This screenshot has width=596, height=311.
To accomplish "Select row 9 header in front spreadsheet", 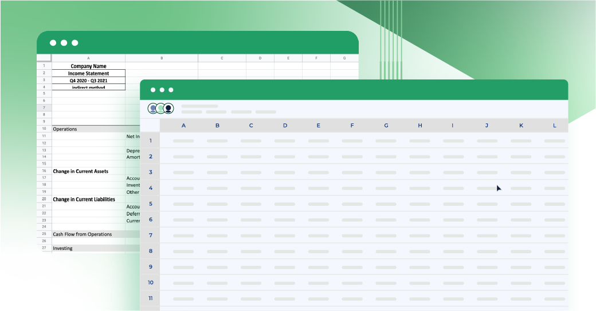I will [151, 266].
